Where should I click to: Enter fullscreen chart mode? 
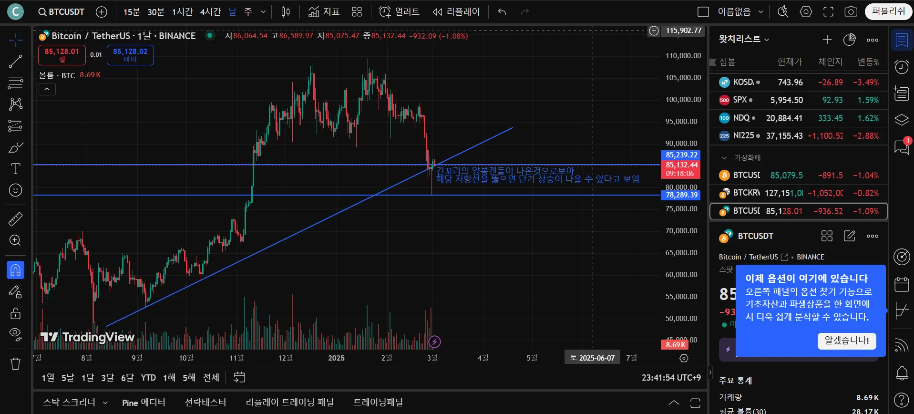[x=829, y=12]
